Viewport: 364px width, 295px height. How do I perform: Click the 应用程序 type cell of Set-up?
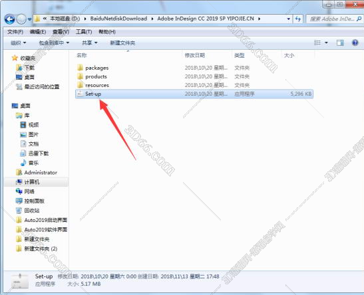point(244,94)
